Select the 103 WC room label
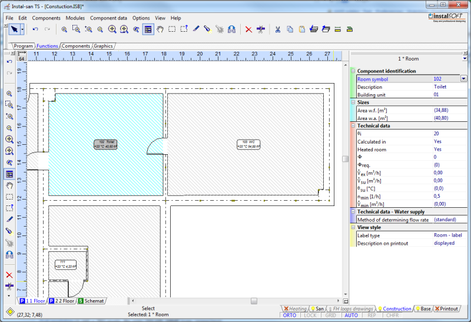 point(248,144)
